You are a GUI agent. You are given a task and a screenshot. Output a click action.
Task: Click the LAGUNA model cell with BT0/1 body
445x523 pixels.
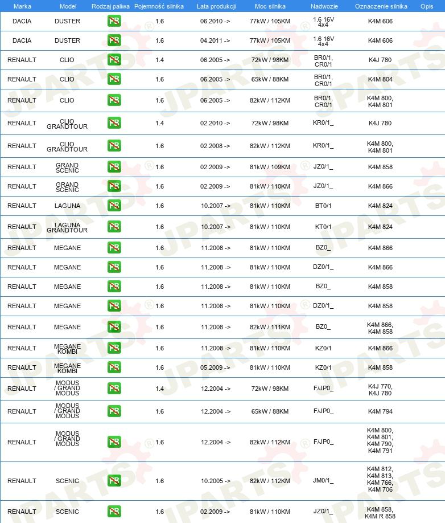coord(67,206)
